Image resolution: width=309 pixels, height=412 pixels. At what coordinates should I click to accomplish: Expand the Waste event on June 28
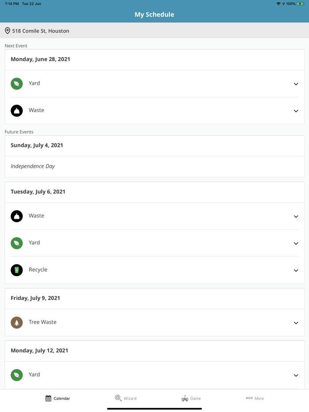(296, 111)
